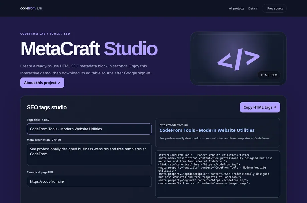
Task: Click the MetaCraft Studio heading
Action: click(x=89, y=49)
